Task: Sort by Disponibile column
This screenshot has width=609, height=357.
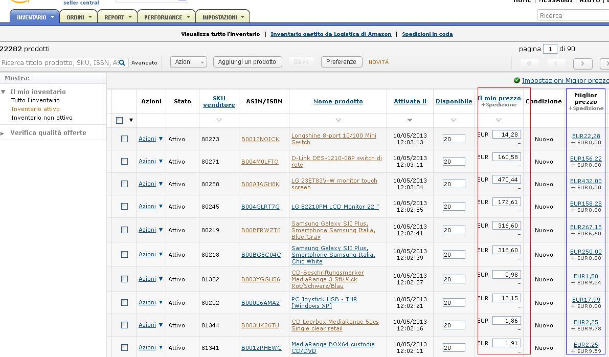Action: [x=454, y=101]
